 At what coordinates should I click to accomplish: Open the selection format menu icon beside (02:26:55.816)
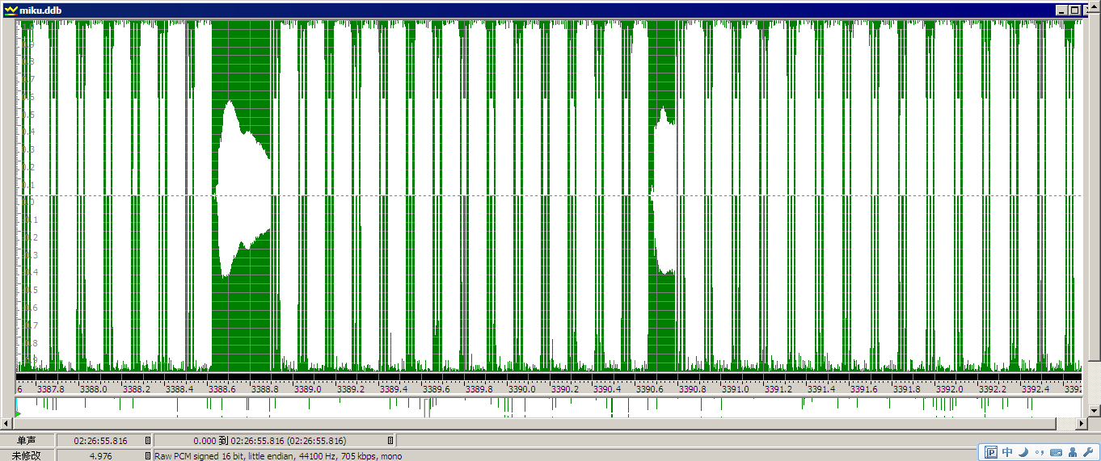click(x=390, y=441)
